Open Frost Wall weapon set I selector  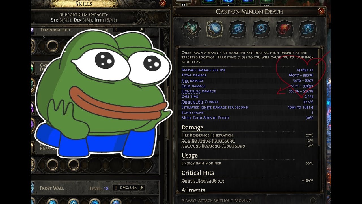(x=116, y=188)
